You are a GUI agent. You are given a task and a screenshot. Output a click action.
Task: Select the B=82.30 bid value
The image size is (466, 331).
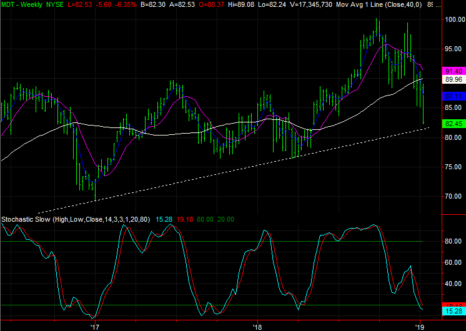click(154, 4)
